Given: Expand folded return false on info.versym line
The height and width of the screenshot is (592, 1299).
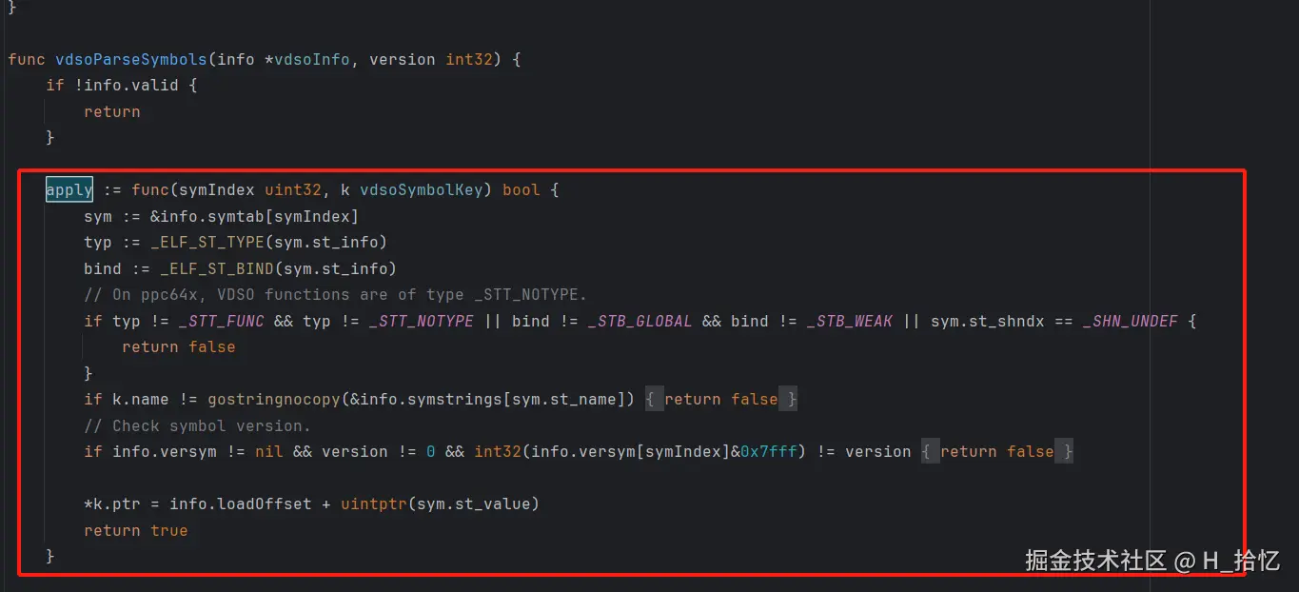Looking at the screenshot, I should click(x=997, y=451).
